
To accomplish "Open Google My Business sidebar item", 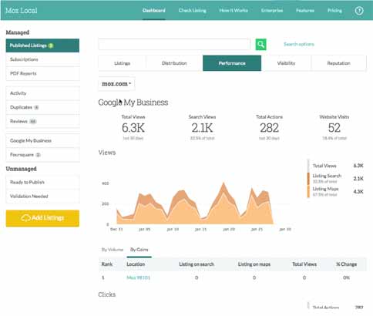I will [x=42, y=140].
